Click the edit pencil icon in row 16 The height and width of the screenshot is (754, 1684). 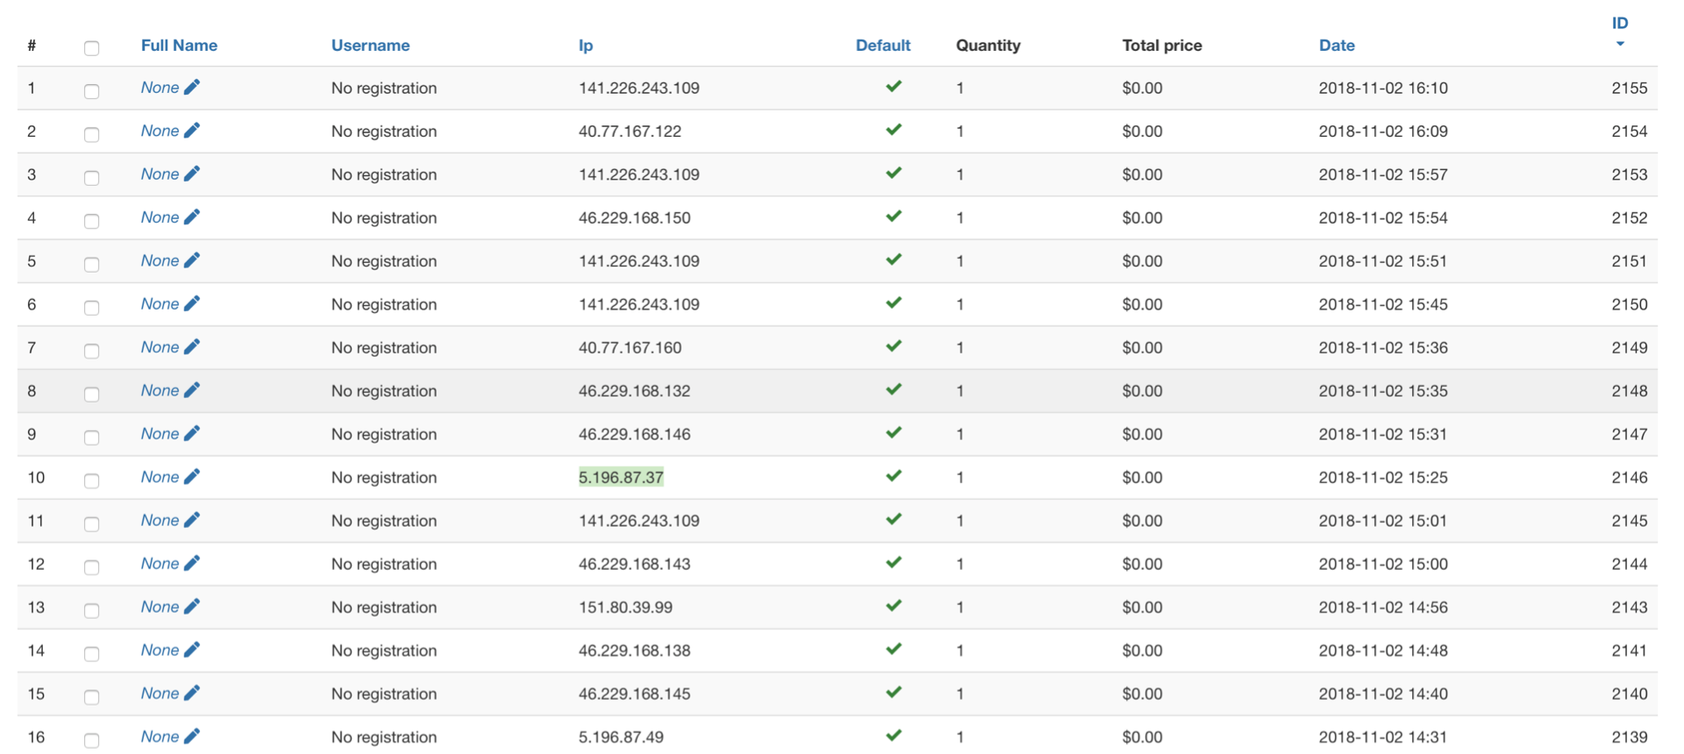point(192,736)
